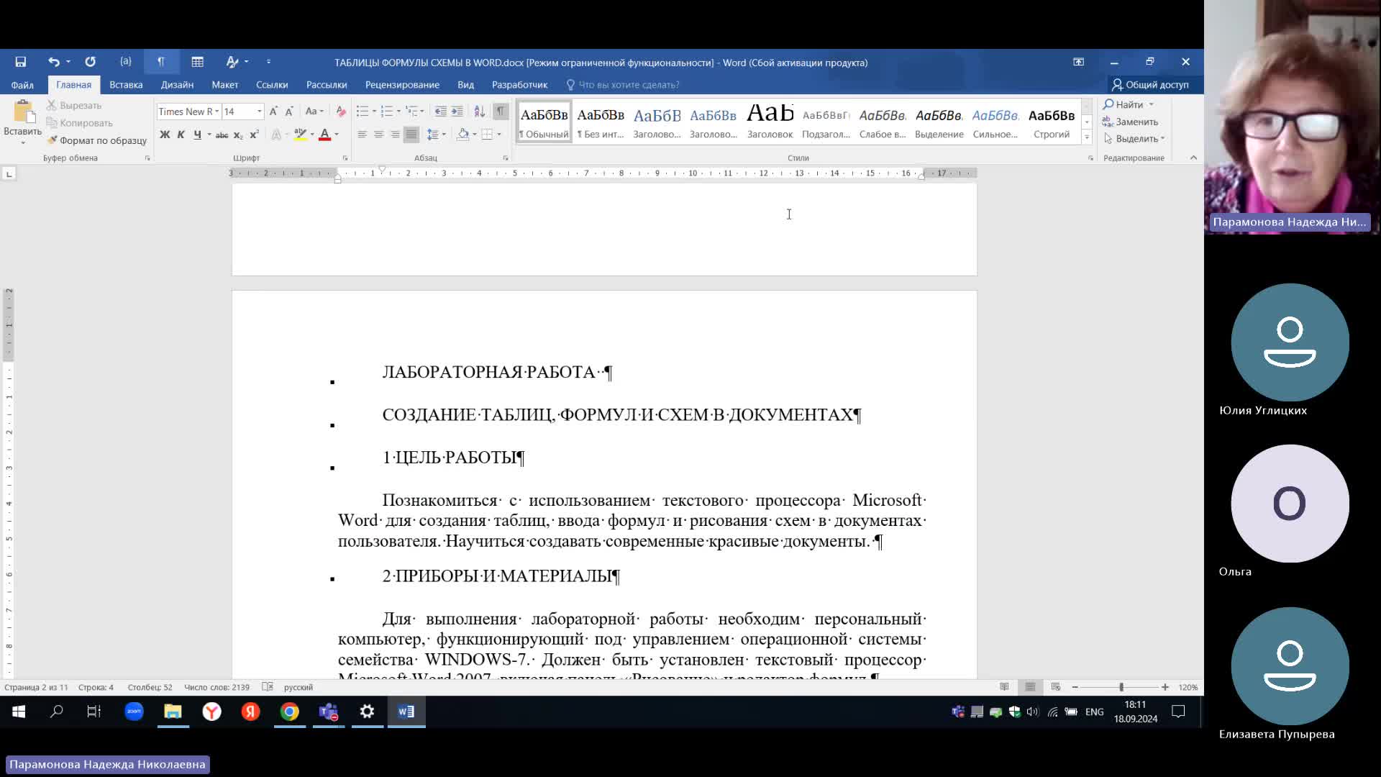This screenshot has height=777, width=1381.
Task: Expand the bullets list dropdown arrow
Action: coord(374,112)
